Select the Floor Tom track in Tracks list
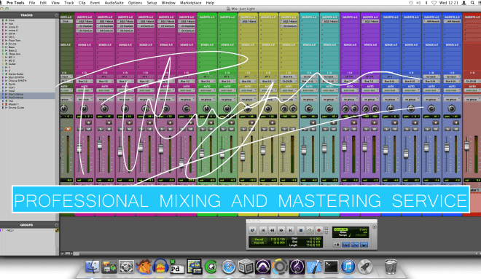 15,41
